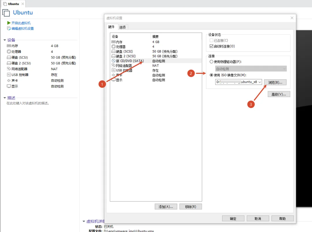This screenshot has width=312, height=232.
Task: Click CD/DVD disc icon in settings list
Action: (114, 61)
